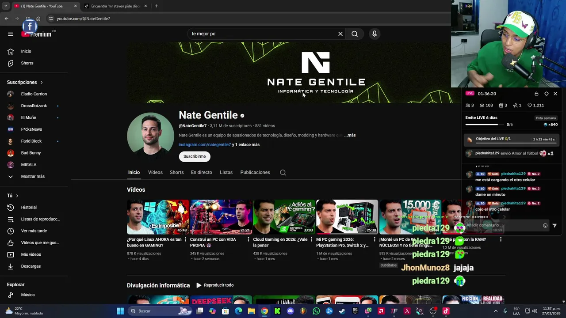Viewport: 566px width, 318px height.
Task: Click the gifts count icon in live panel
Action: point(501,106)
